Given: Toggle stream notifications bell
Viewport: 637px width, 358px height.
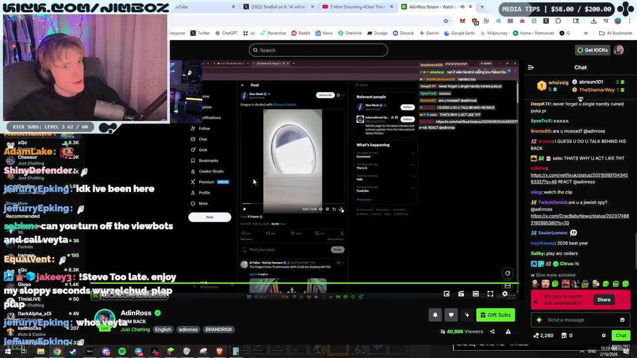Looking at the screenshot, I should click(435, 315).
